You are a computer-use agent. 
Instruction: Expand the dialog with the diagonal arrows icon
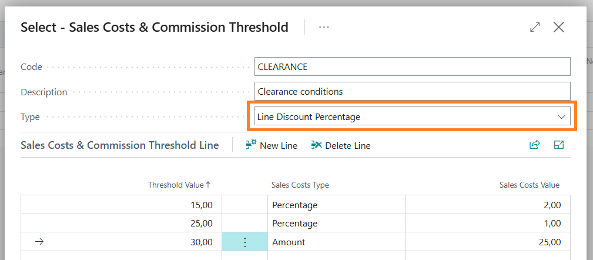[535, 27]
